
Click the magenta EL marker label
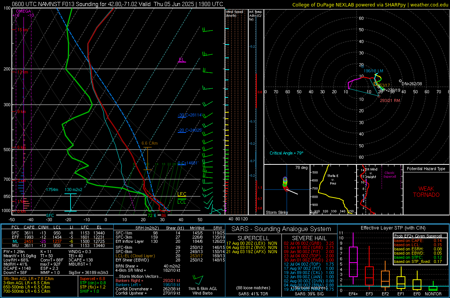pyautogui.click(x=182, y=60)
